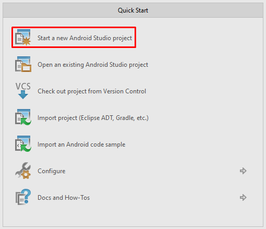Click the VCS blue download arrow icon
The image size is (266, 229).
(23, 95)
